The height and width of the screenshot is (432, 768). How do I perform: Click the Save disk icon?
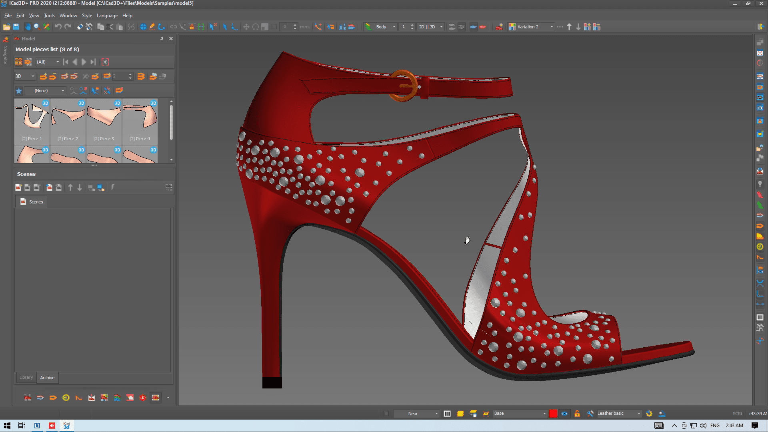[x=16, y=27]
